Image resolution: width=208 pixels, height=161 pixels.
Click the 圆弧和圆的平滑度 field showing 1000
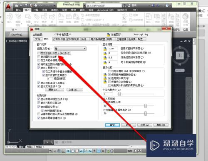(x=113, y=49)
